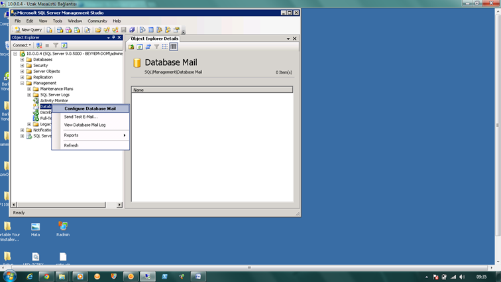Open Internet Explorer from the taskbar
Screen dimensions: 501x282
[x=30, y=277]
